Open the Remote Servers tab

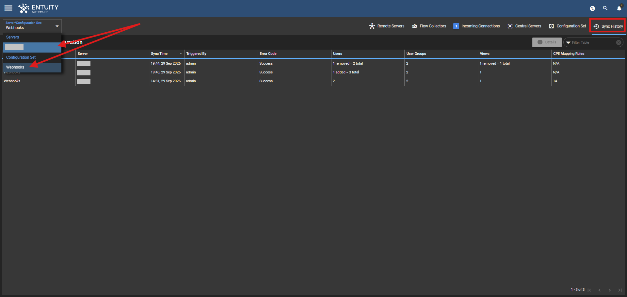(387, 26)
